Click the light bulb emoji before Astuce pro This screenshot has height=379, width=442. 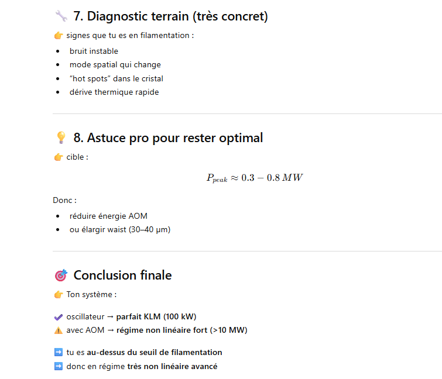(61, 137)
